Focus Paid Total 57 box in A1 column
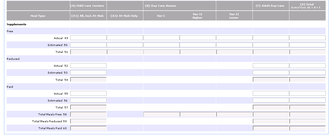335x139 pixels. click(88, 107)
